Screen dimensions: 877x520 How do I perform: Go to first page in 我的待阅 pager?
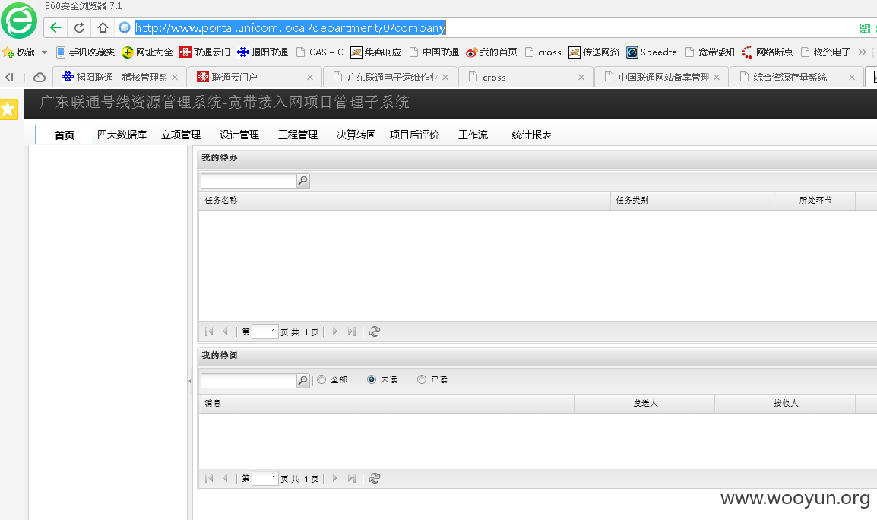(209, 478)
